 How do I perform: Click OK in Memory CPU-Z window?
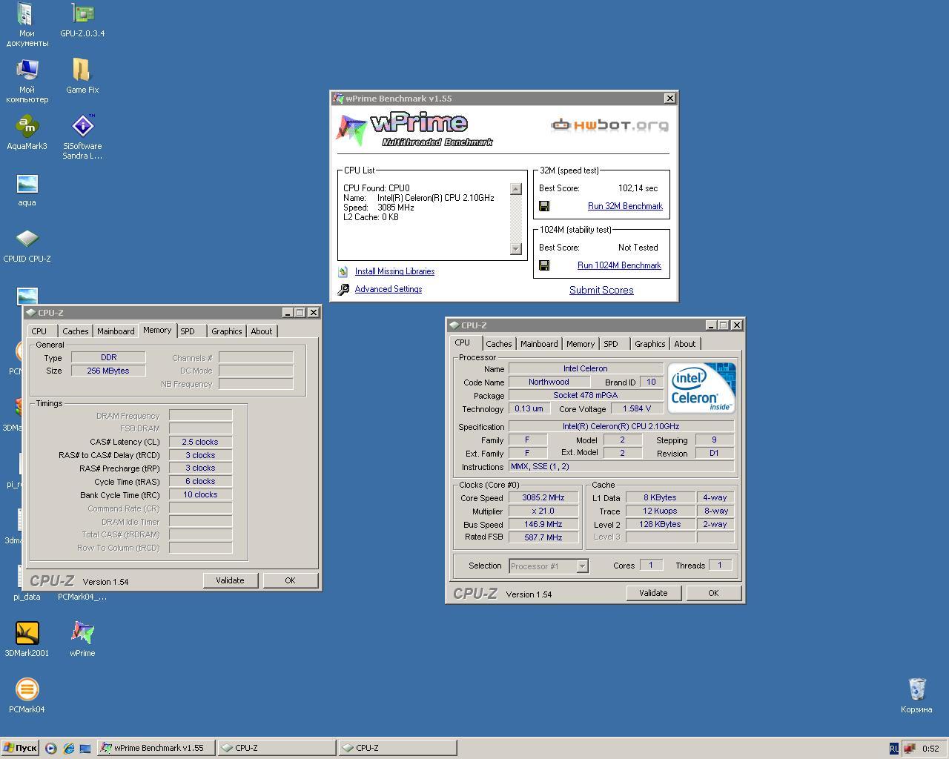(x=290, y=580)
